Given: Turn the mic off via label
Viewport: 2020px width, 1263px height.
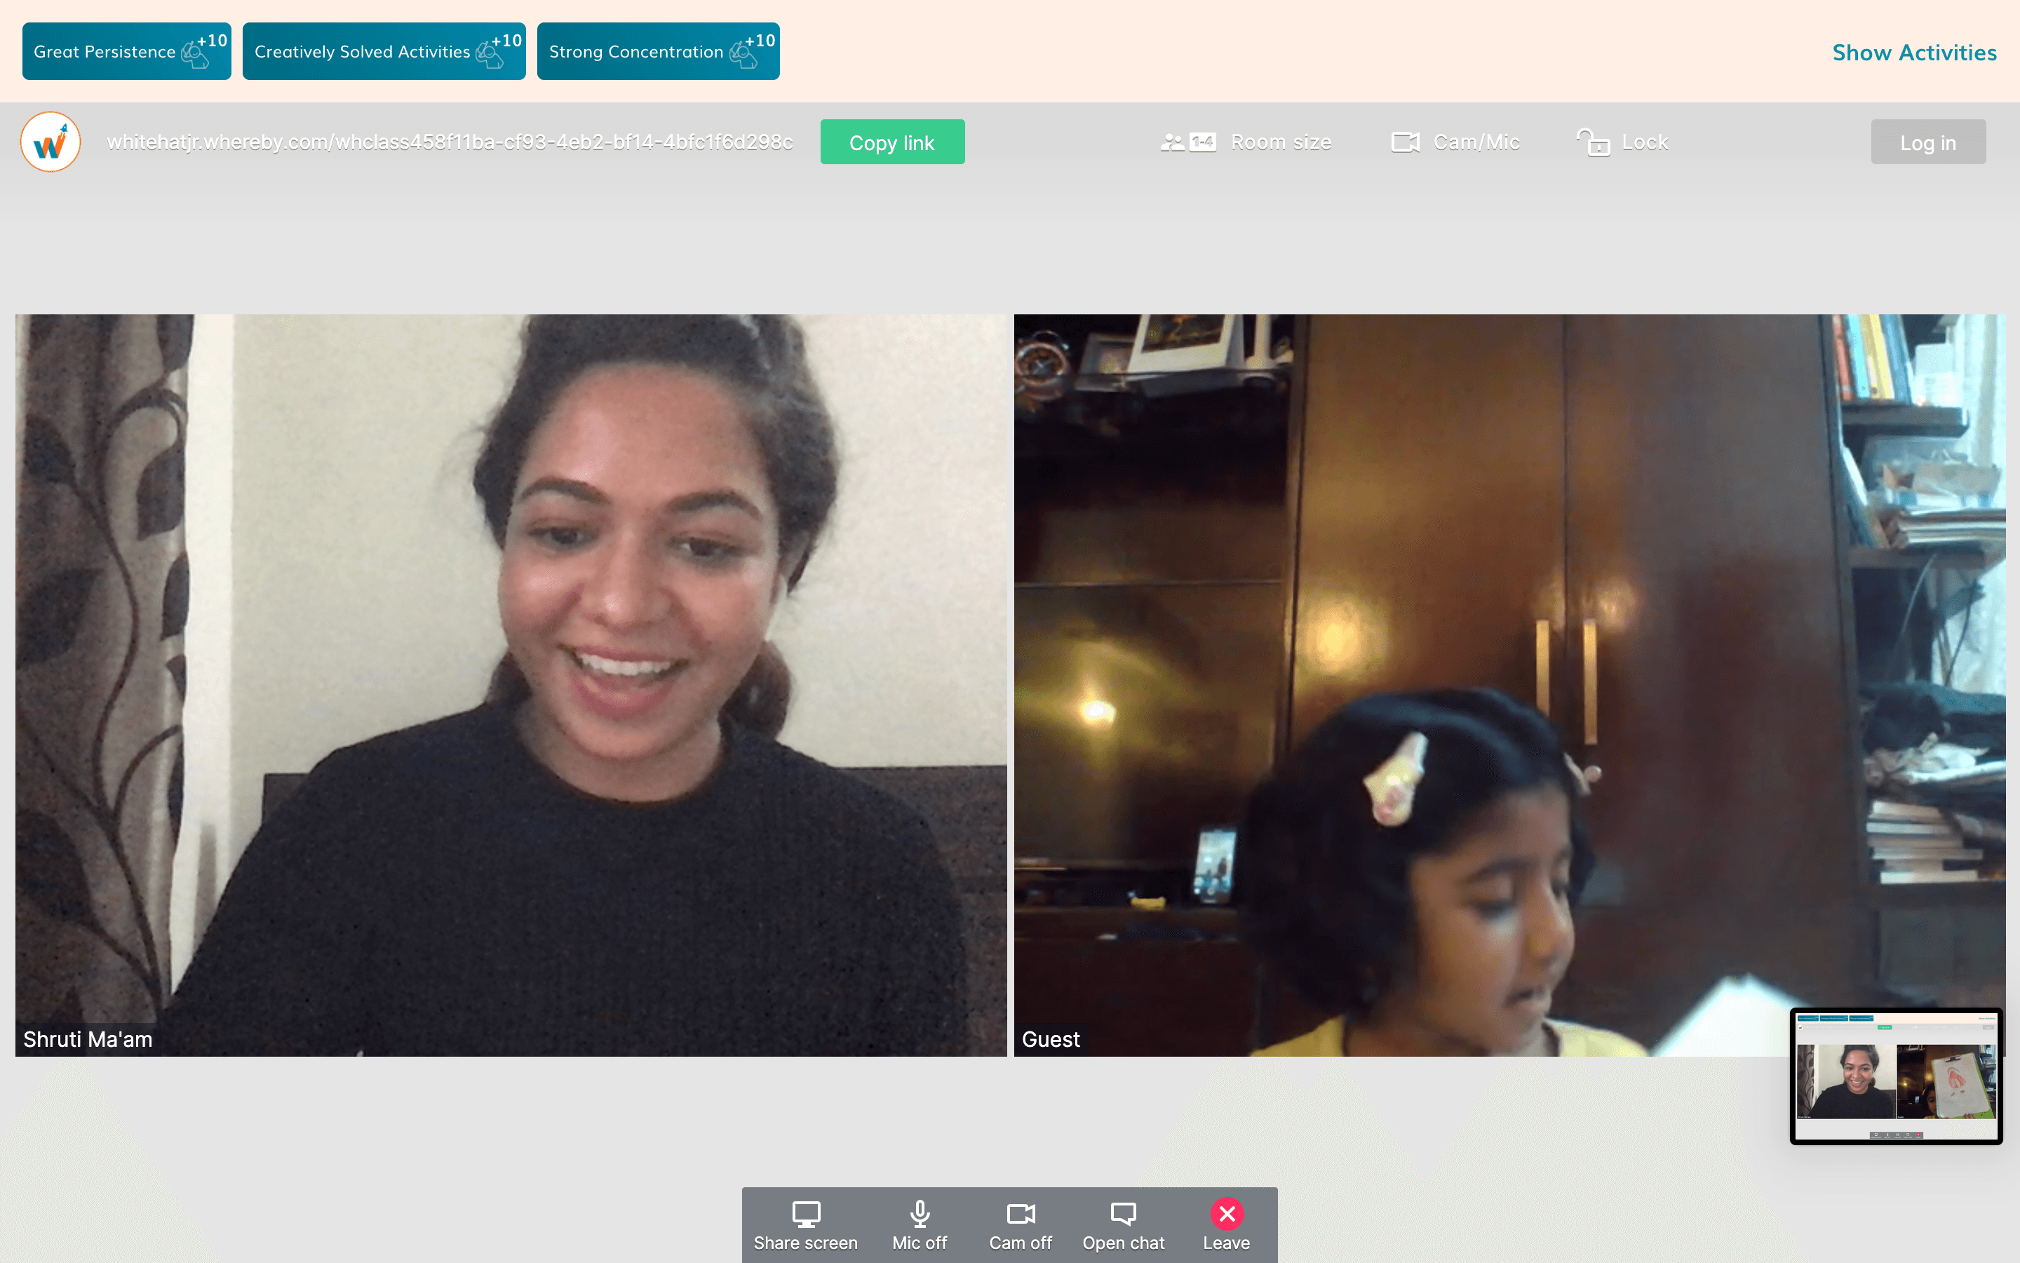Looking at the screenshot, I should coord(919,1243).
